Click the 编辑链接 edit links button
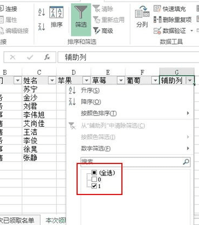Image resolution: width=199 pixels, height=225 pixels. 14,31
